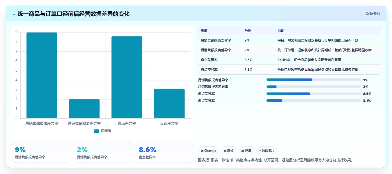Click the 进度 tag chip
This screenshot has height=174, width=392.
(247, 150)
